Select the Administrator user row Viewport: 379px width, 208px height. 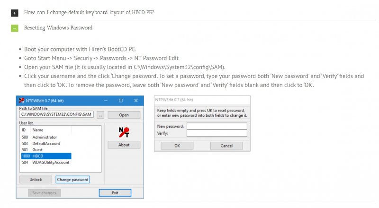tap(46, 137)
